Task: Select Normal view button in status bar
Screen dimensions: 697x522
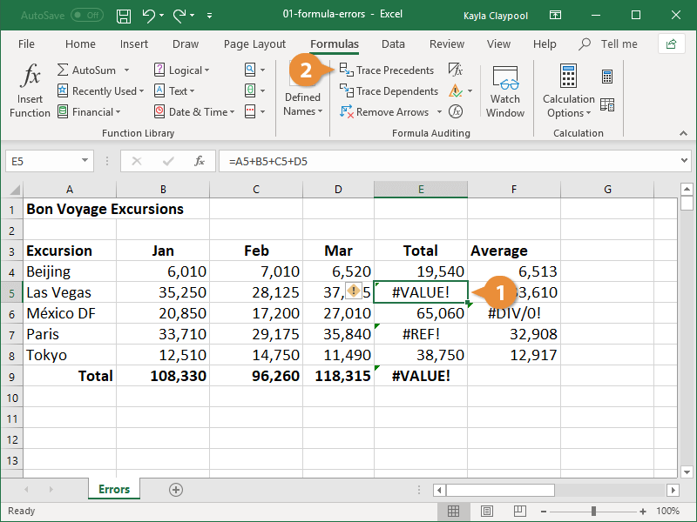Action: (454, 512)
